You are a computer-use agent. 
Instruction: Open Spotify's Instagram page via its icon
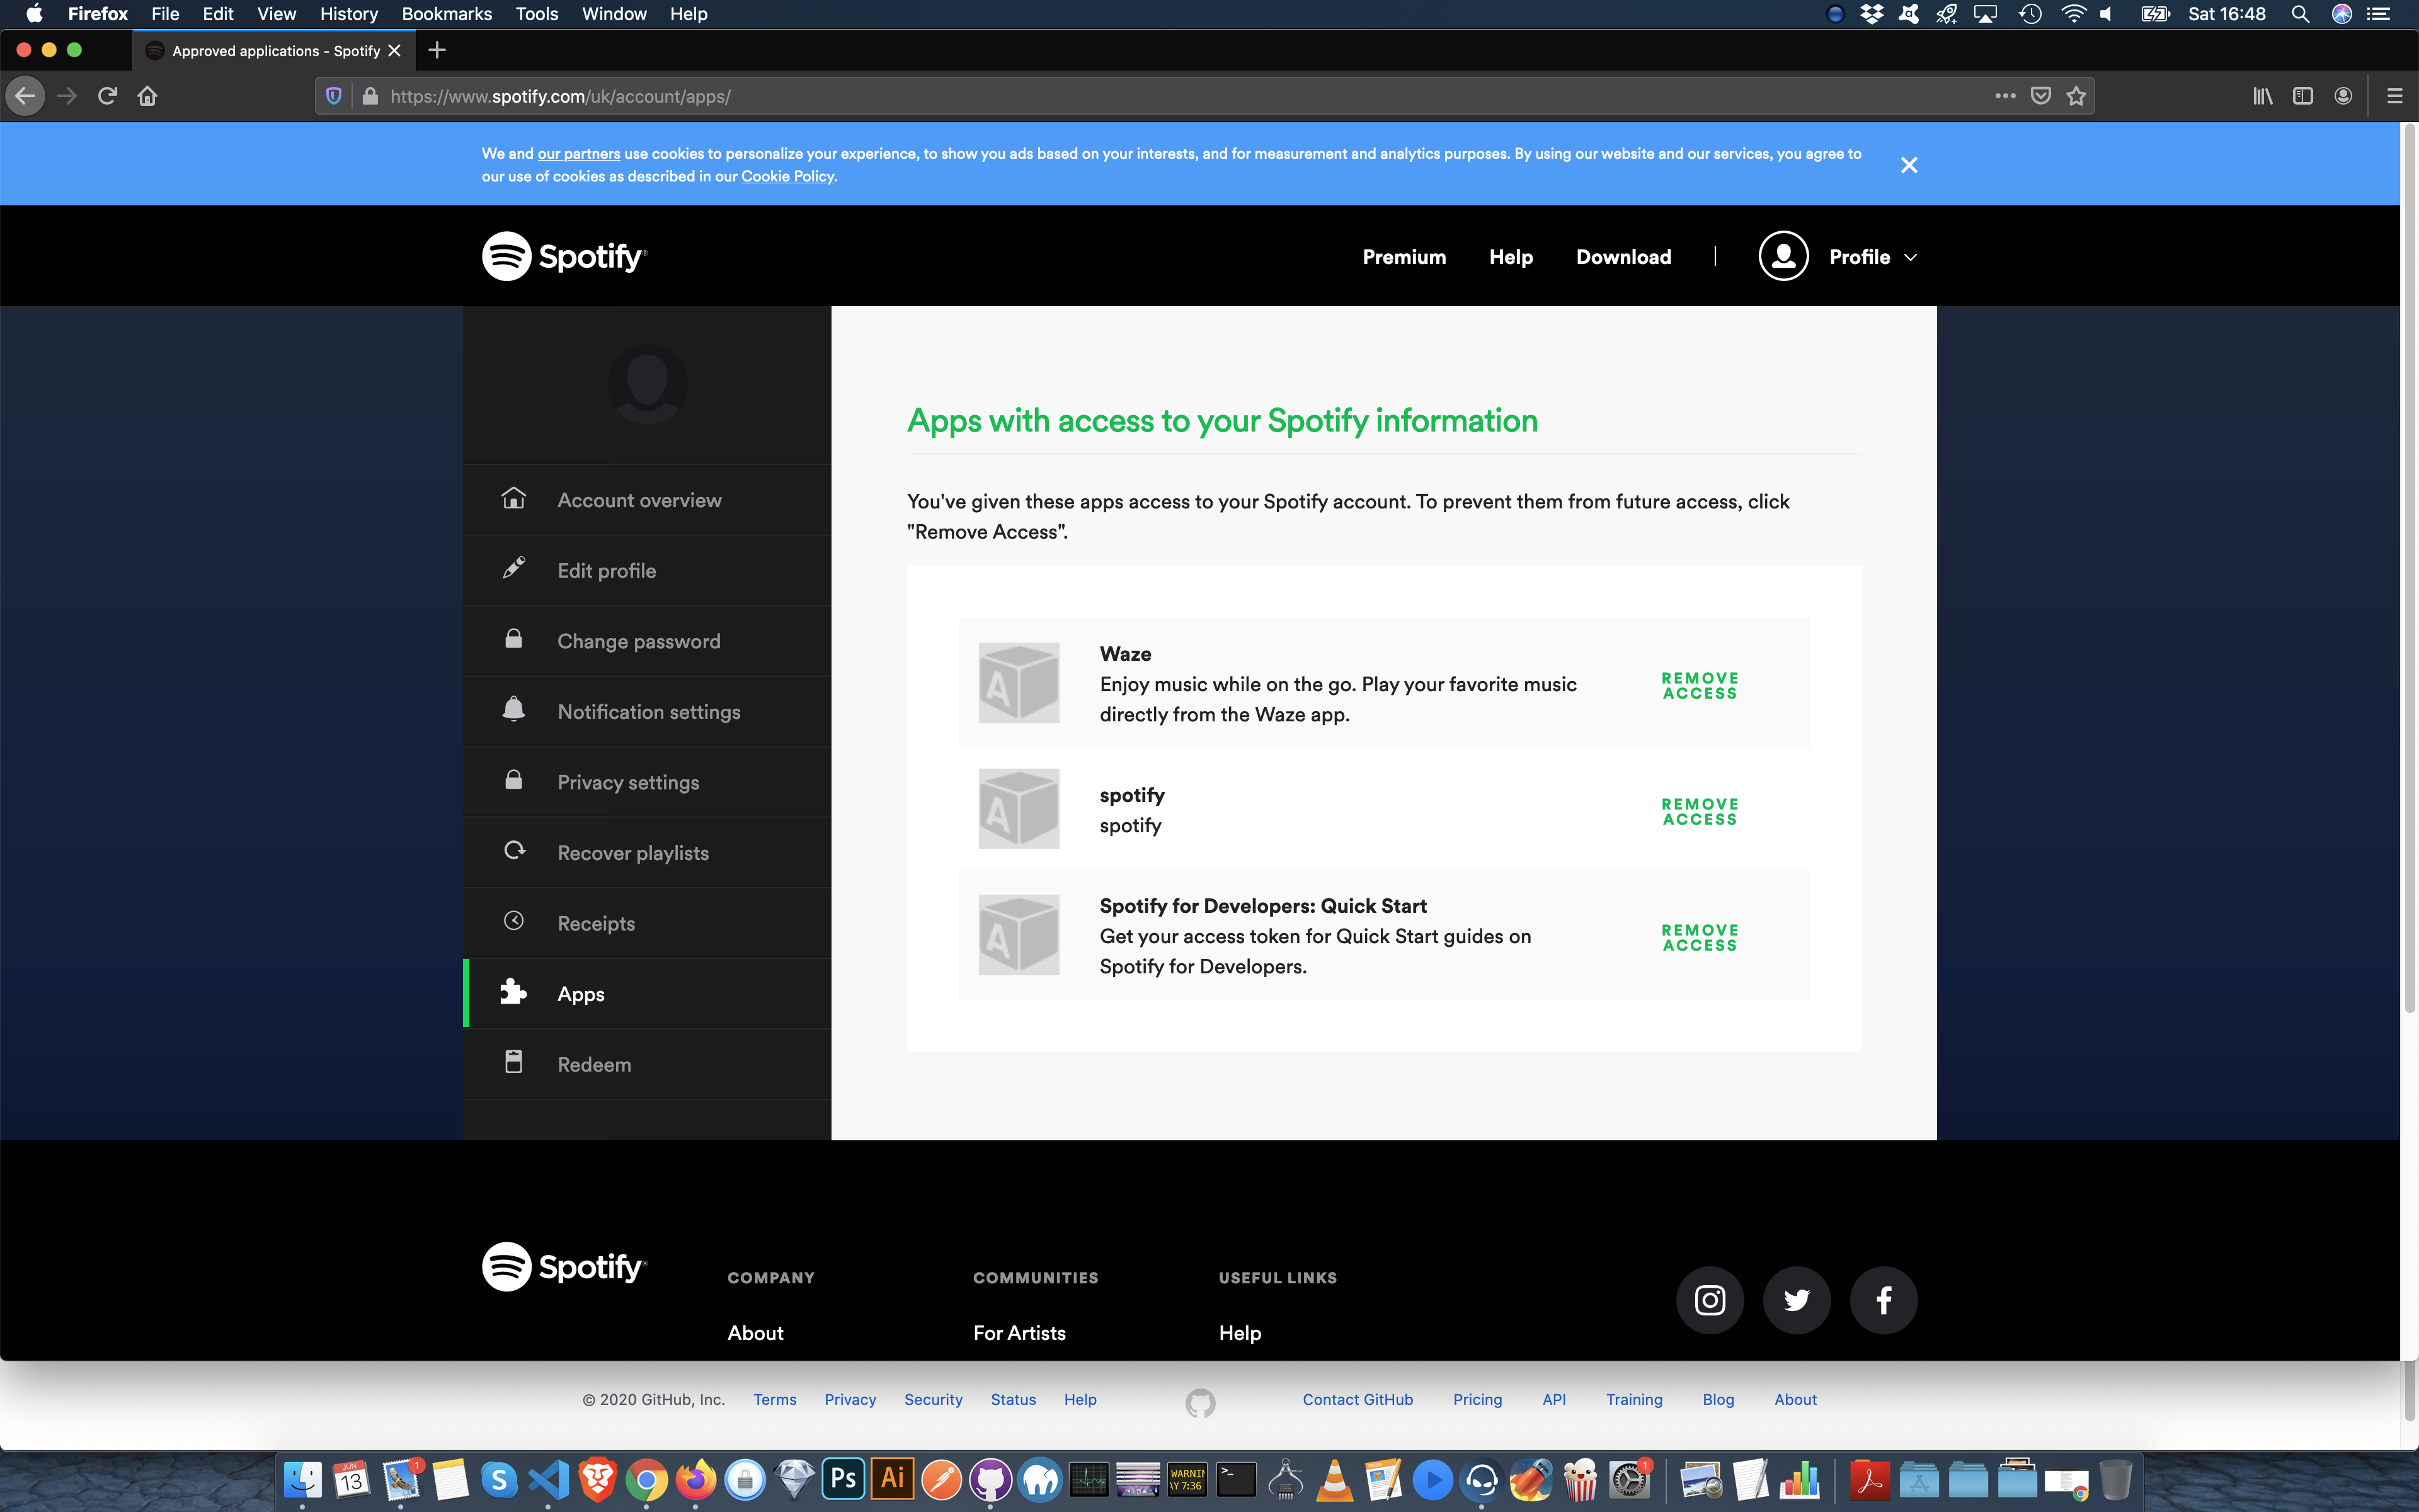(x=1709, y=1299)
